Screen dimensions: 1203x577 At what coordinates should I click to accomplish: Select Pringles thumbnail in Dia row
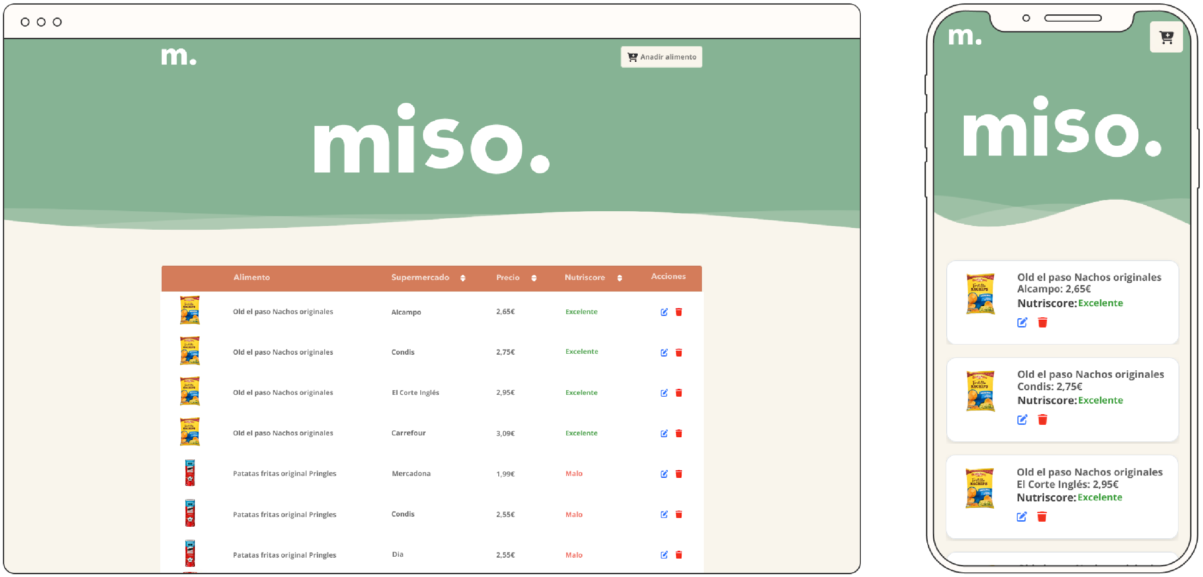190,553
